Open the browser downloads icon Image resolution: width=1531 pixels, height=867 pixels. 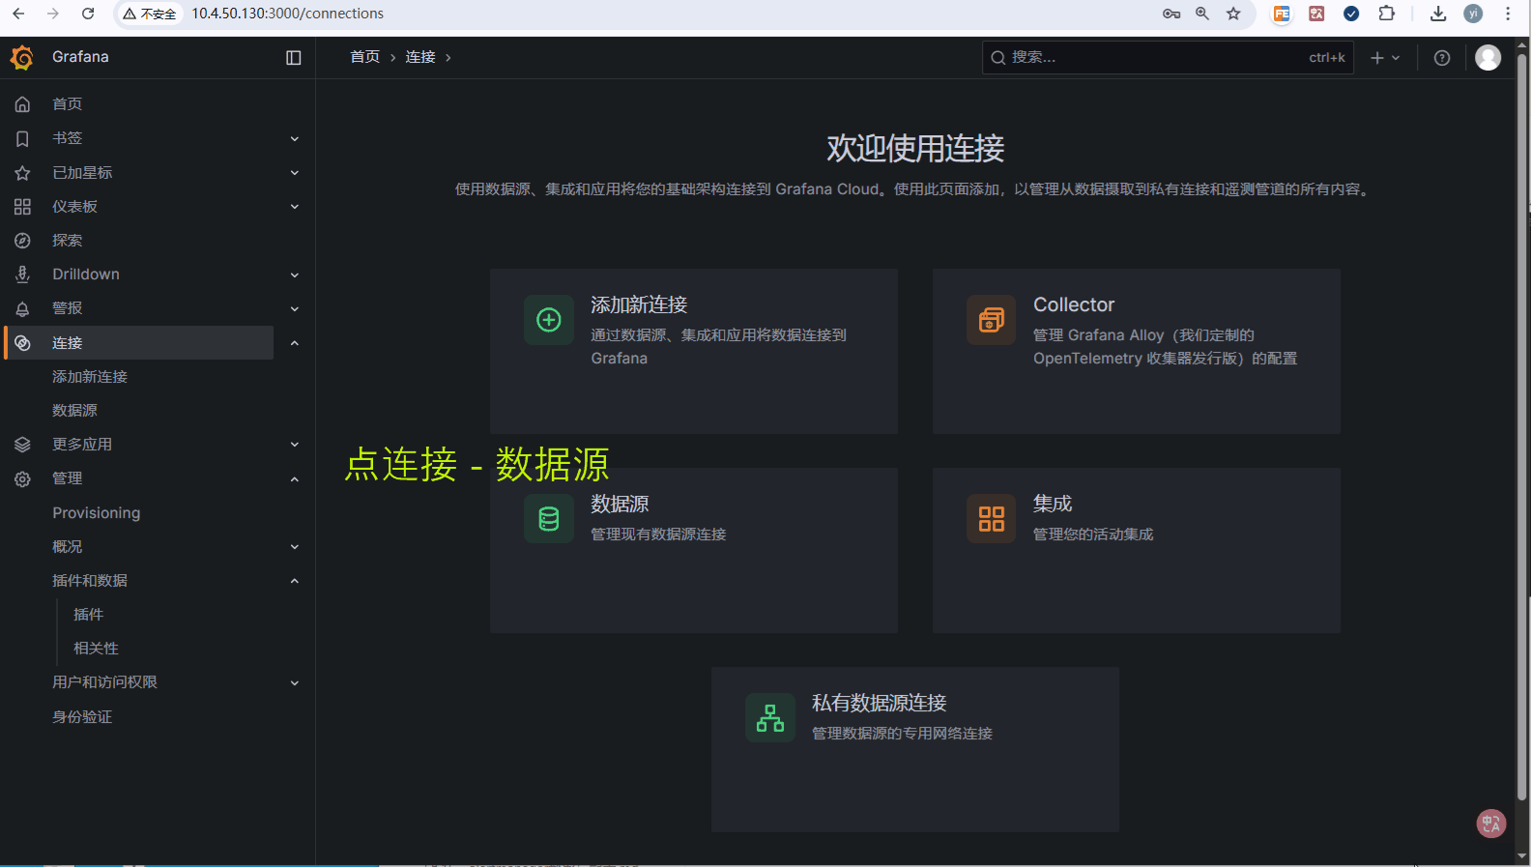point(1438,14)
